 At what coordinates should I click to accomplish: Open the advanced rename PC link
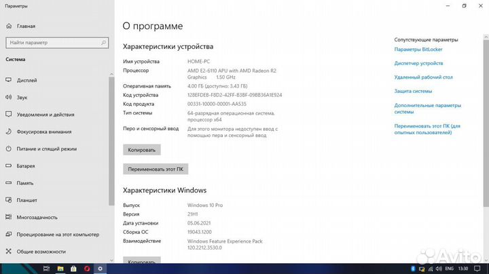427,130
